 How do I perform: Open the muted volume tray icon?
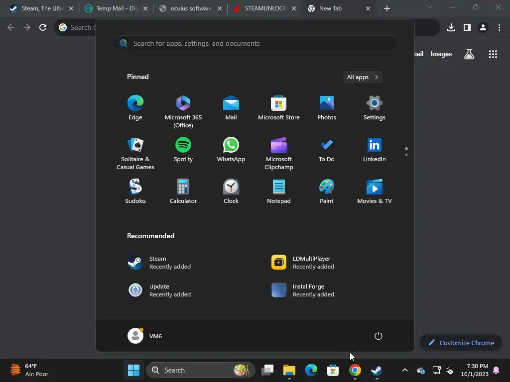pyautogui.click(x=450, y=370)
